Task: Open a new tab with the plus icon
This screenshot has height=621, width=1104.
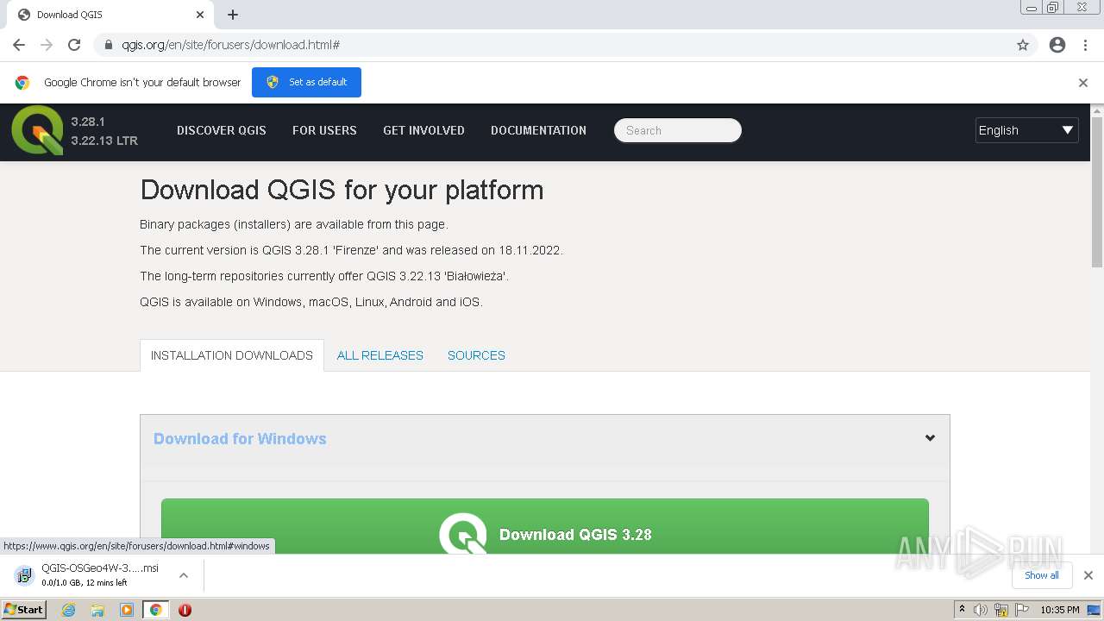Action: pyautogui.click(x=233, y=15)
